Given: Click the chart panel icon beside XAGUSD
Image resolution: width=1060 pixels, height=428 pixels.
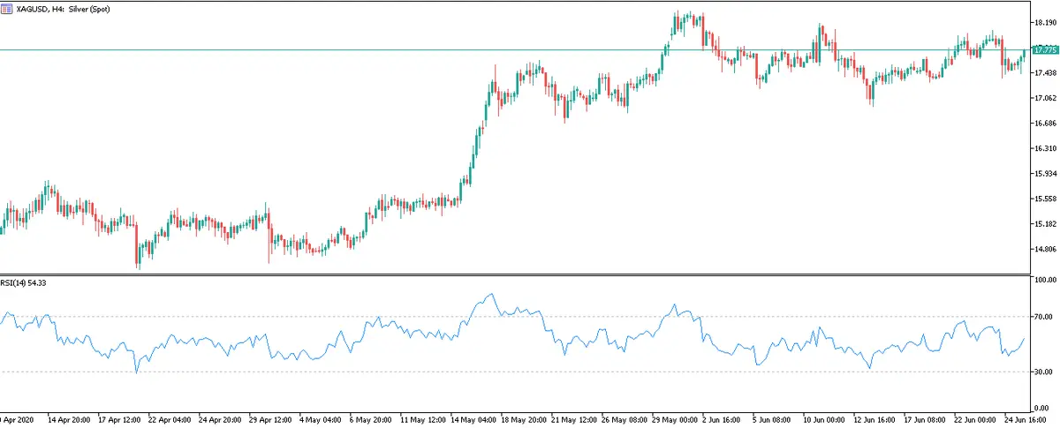Looking at the screenshot, I should (x=6, y=8).
